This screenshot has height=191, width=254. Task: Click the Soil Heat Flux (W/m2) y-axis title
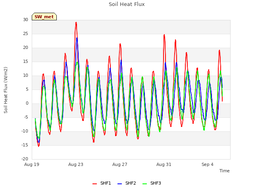(x=6, y=90)
